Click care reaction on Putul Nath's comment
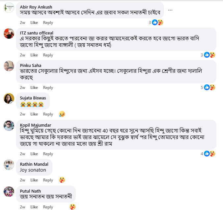The image size is (223, 210). click(72, 207)
